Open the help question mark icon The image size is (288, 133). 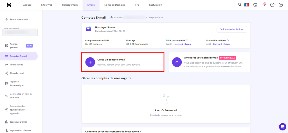pos(272,5)
